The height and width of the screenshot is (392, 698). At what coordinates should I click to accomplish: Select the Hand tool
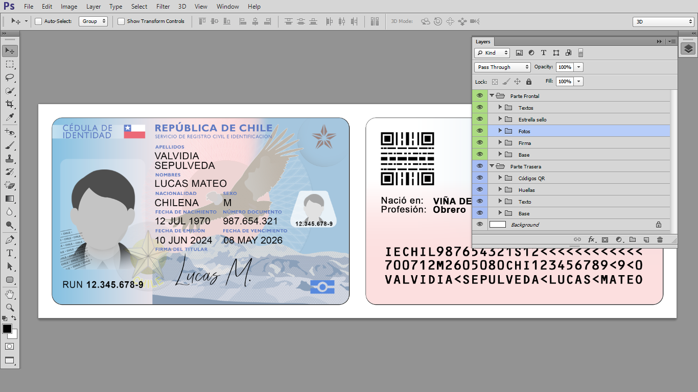point(10,295)
